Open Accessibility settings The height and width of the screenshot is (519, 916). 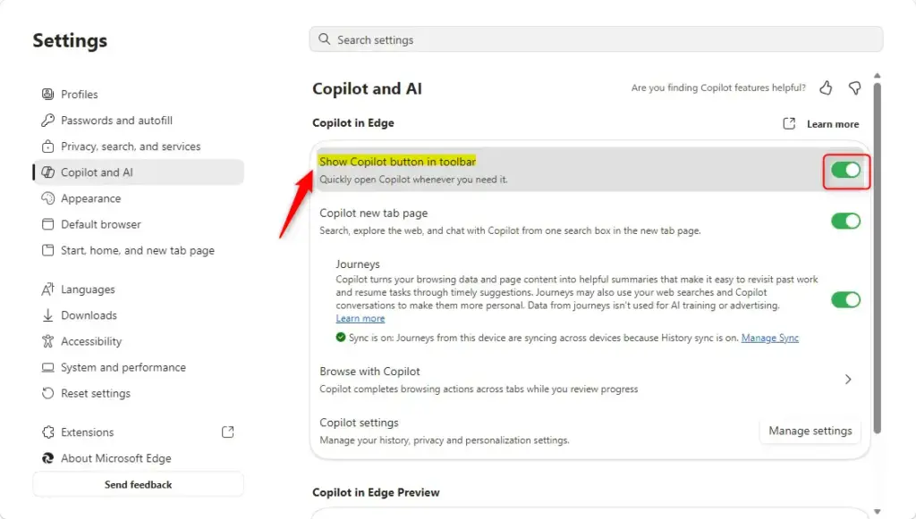coord(139,341)
